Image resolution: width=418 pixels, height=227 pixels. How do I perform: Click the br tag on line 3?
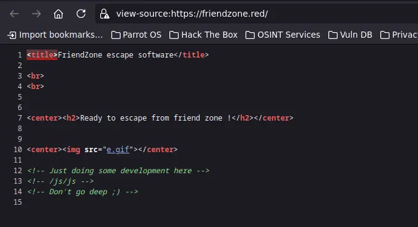35,76
